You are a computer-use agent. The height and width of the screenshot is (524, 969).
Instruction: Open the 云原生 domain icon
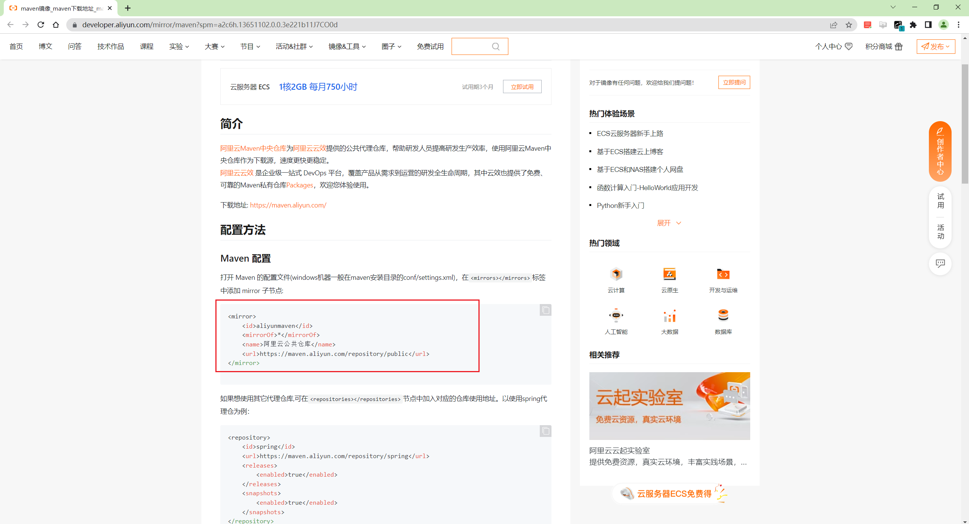pyautogui.click(x=669, y=274)
